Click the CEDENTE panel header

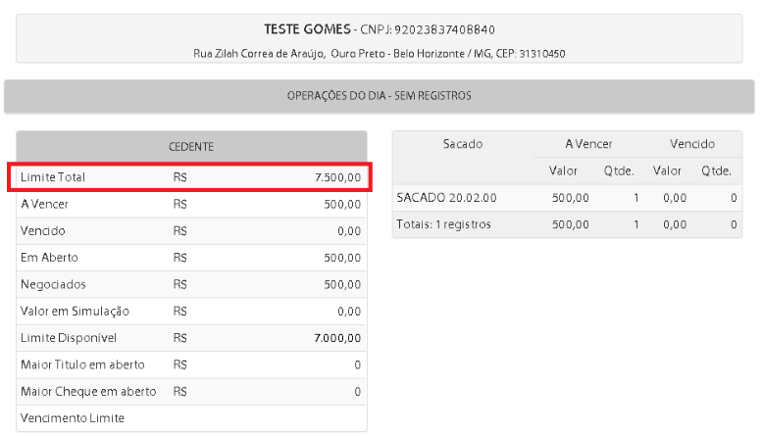point(191,146)
